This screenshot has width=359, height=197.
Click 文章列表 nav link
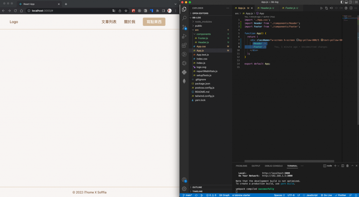tap(109, 22)
